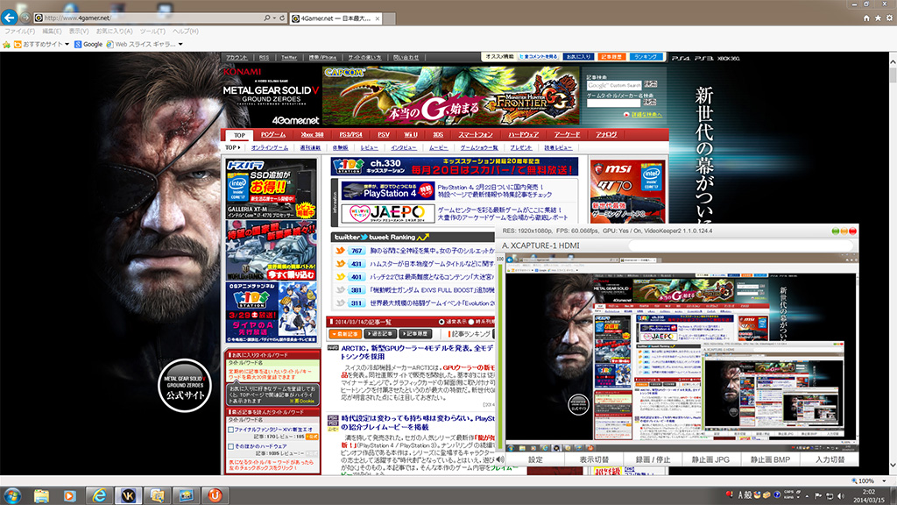Select the ハードウェア navigation tab
897x505 pixels.
coord(524,135)
